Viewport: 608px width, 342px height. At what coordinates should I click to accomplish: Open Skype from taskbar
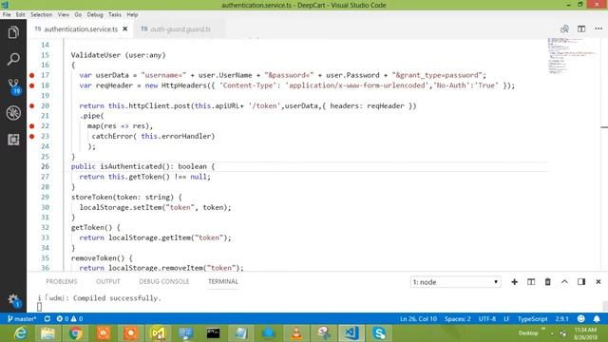[x=379, y=333]
